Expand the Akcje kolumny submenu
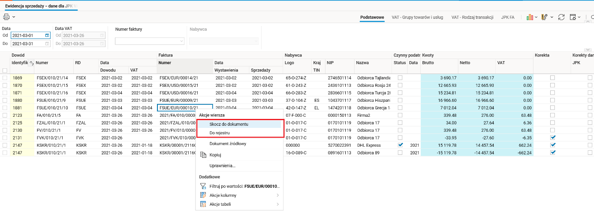This screenshot has height=213, width=594. pos(239,195)
